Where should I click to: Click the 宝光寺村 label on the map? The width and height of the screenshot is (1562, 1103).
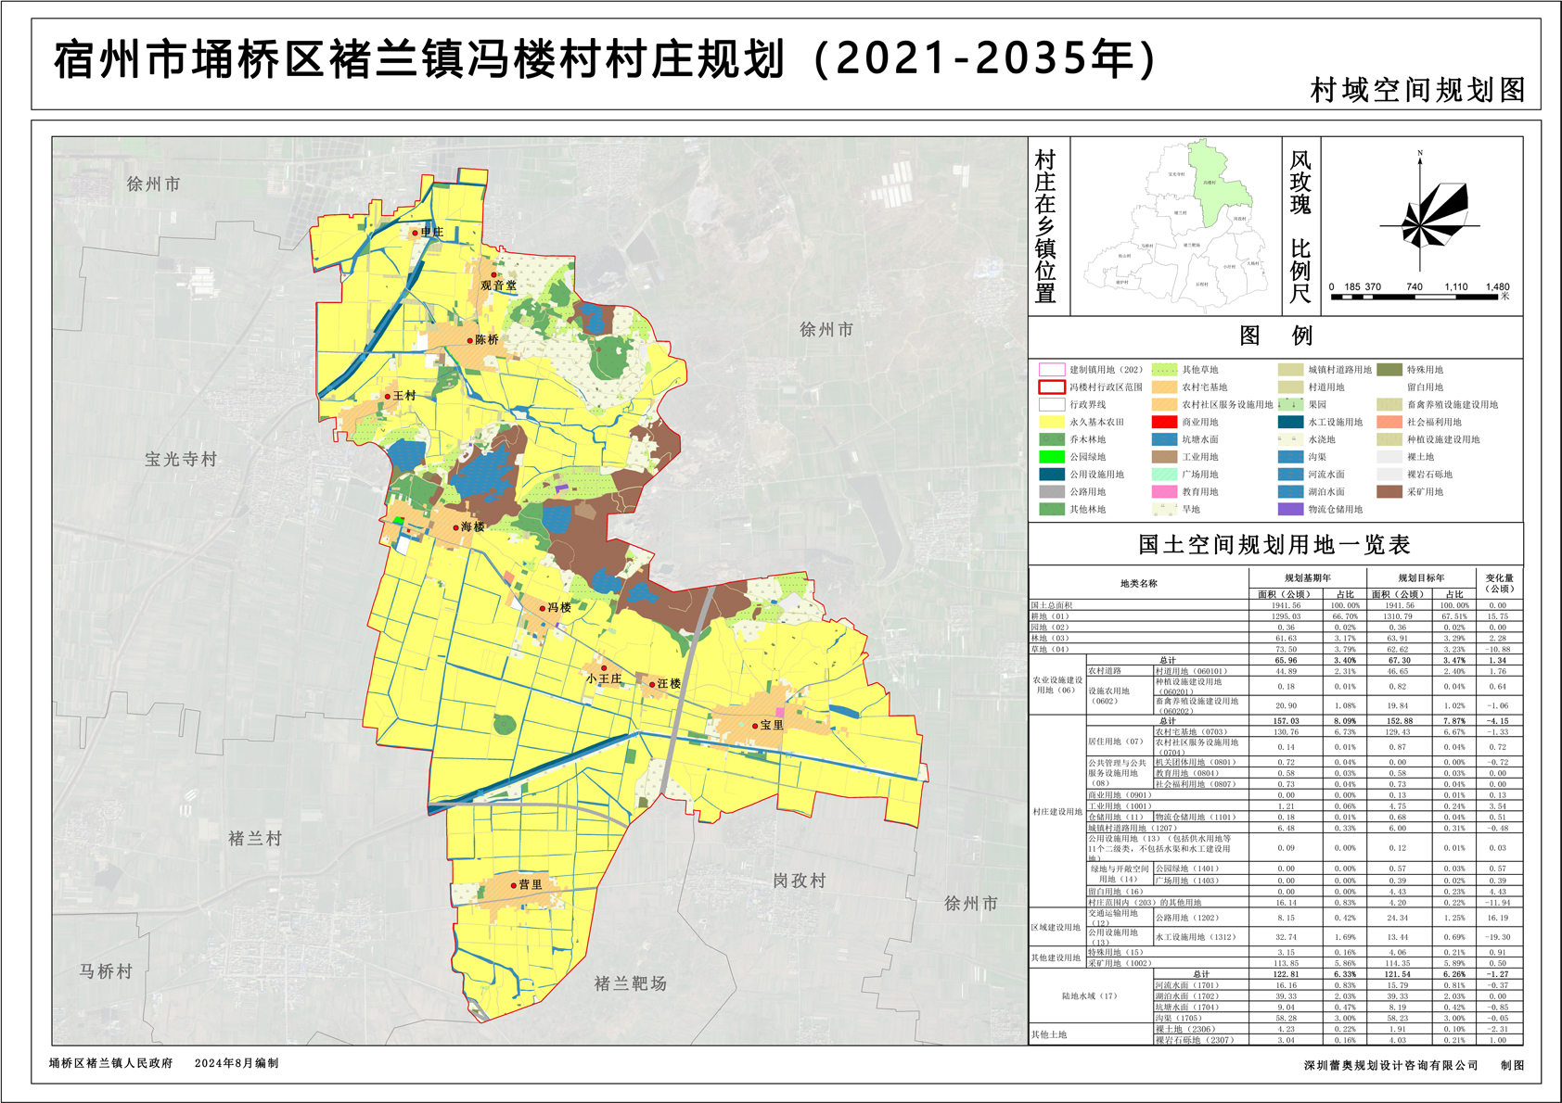click(x=181, y=459)
